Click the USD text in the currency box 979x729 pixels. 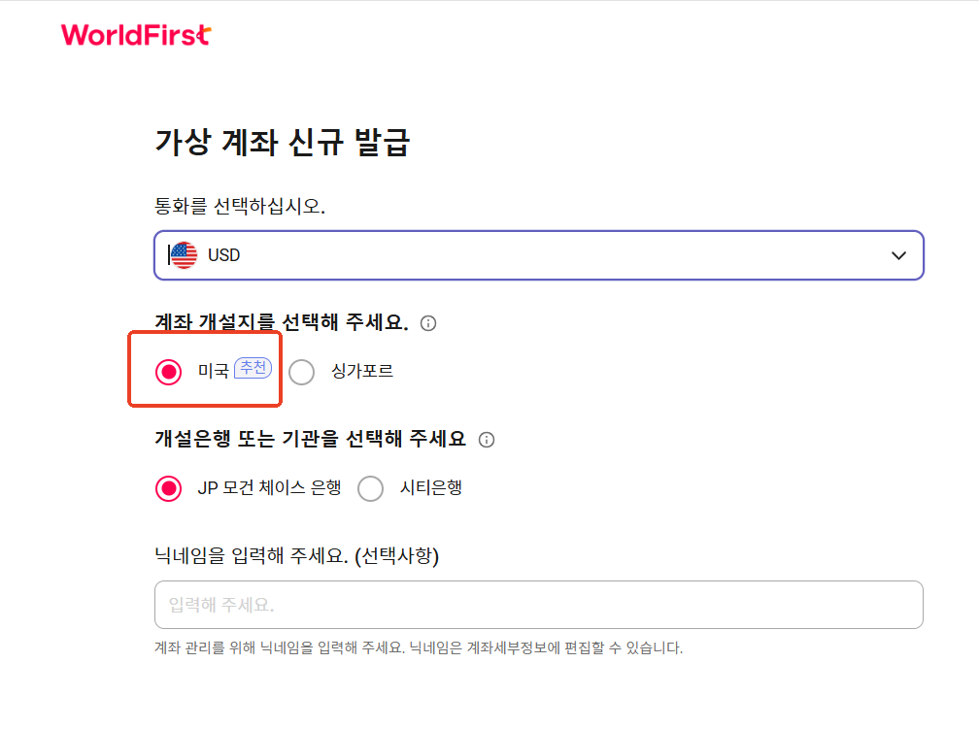pos(223,255)
